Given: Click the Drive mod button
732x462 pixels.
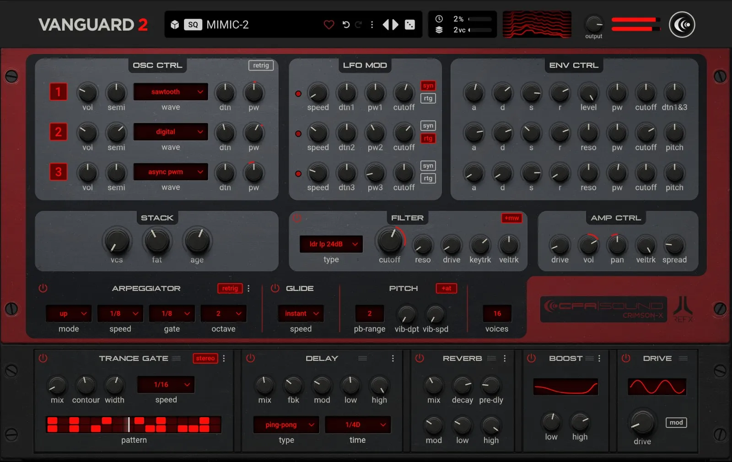Looking at the screenshot, I should [x=676, y=423].
